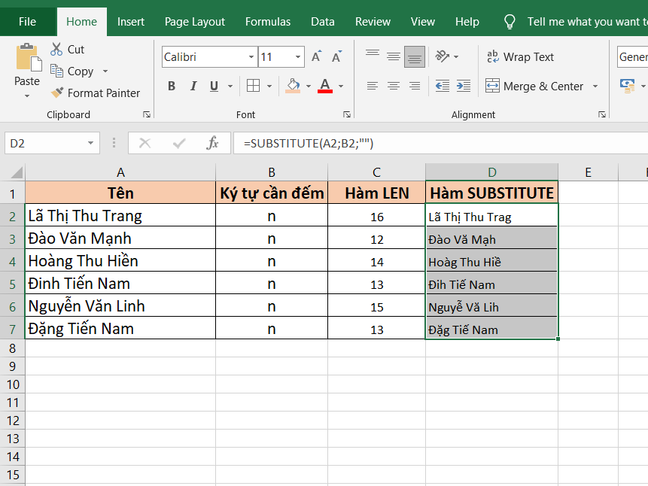Click the Paste clipboard icon
Viewport: 648px width, 486px height.
27,59
